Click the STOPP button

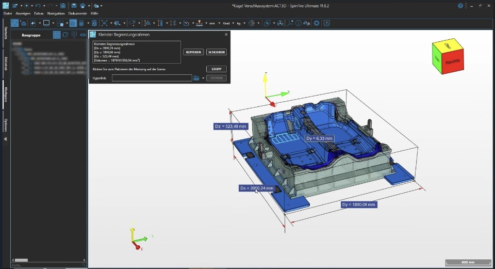coord(217,69)
